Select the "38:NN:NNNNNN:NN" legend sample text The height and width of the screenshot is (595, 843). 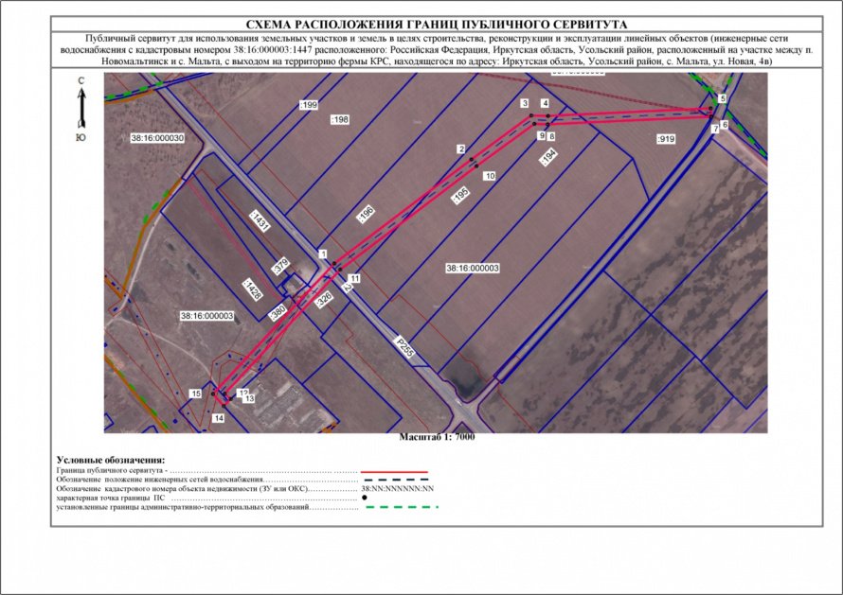(x=397, y=489)
